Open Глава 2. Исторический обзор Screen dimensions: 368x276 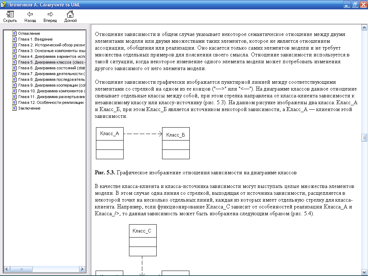pyautogui.click(x=52, y=45)
